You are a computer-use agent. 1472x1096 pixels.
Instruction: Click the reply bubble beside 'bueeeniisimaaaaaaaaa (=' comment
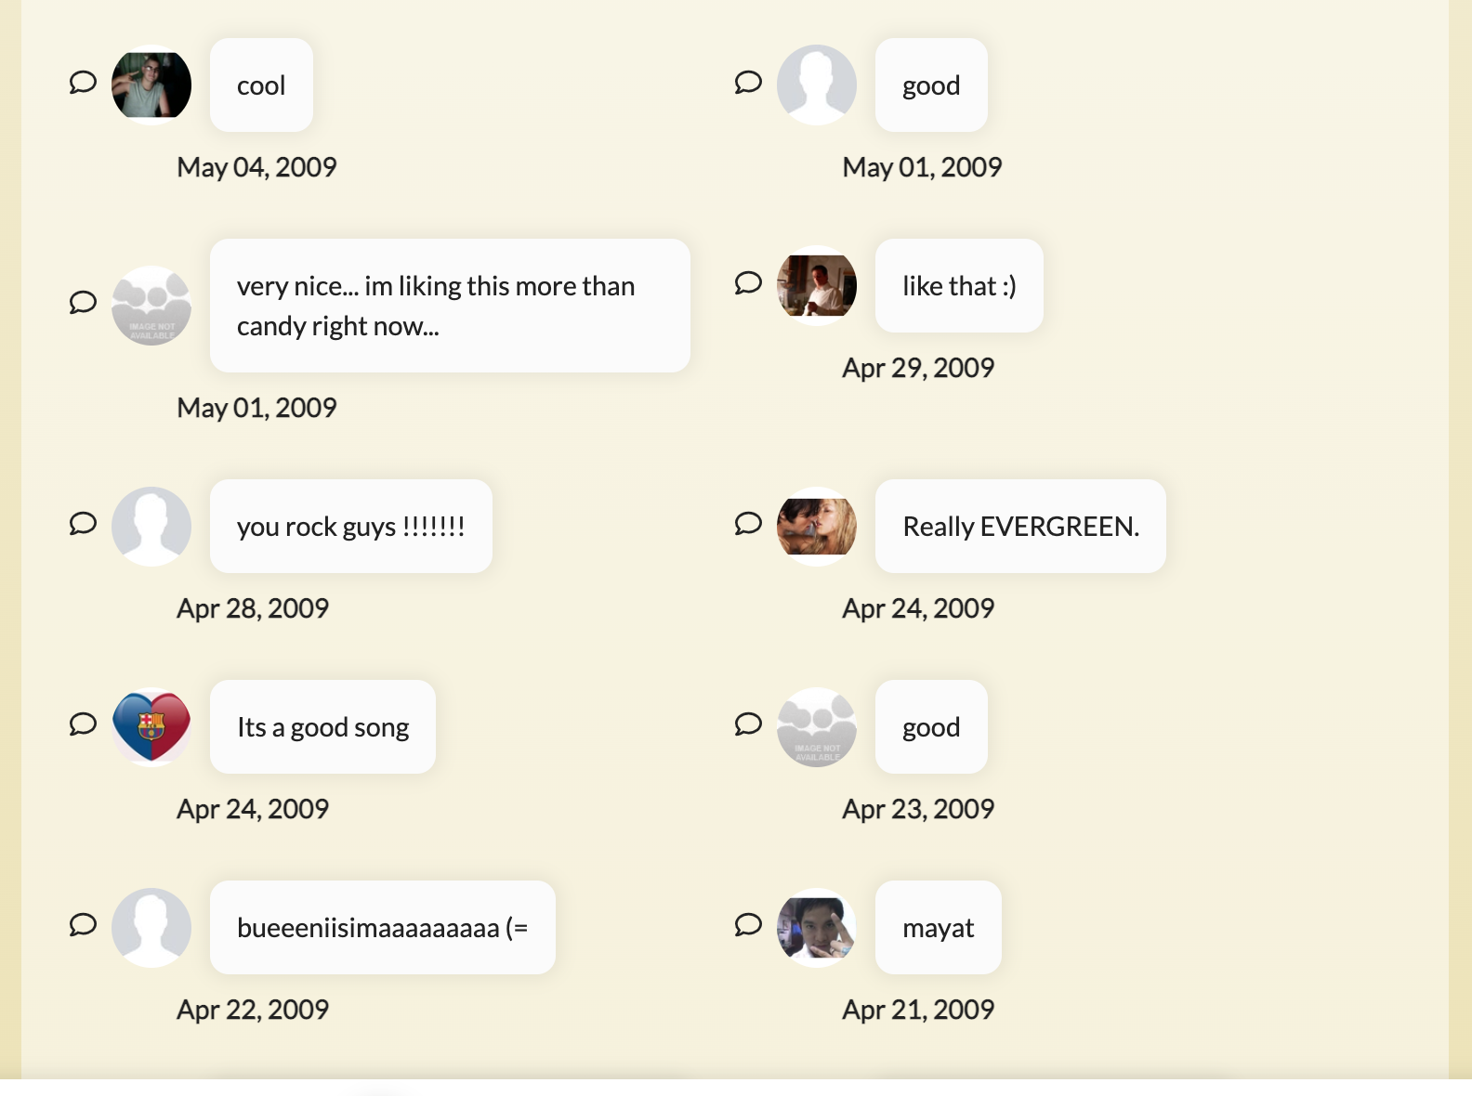(82, 926)
